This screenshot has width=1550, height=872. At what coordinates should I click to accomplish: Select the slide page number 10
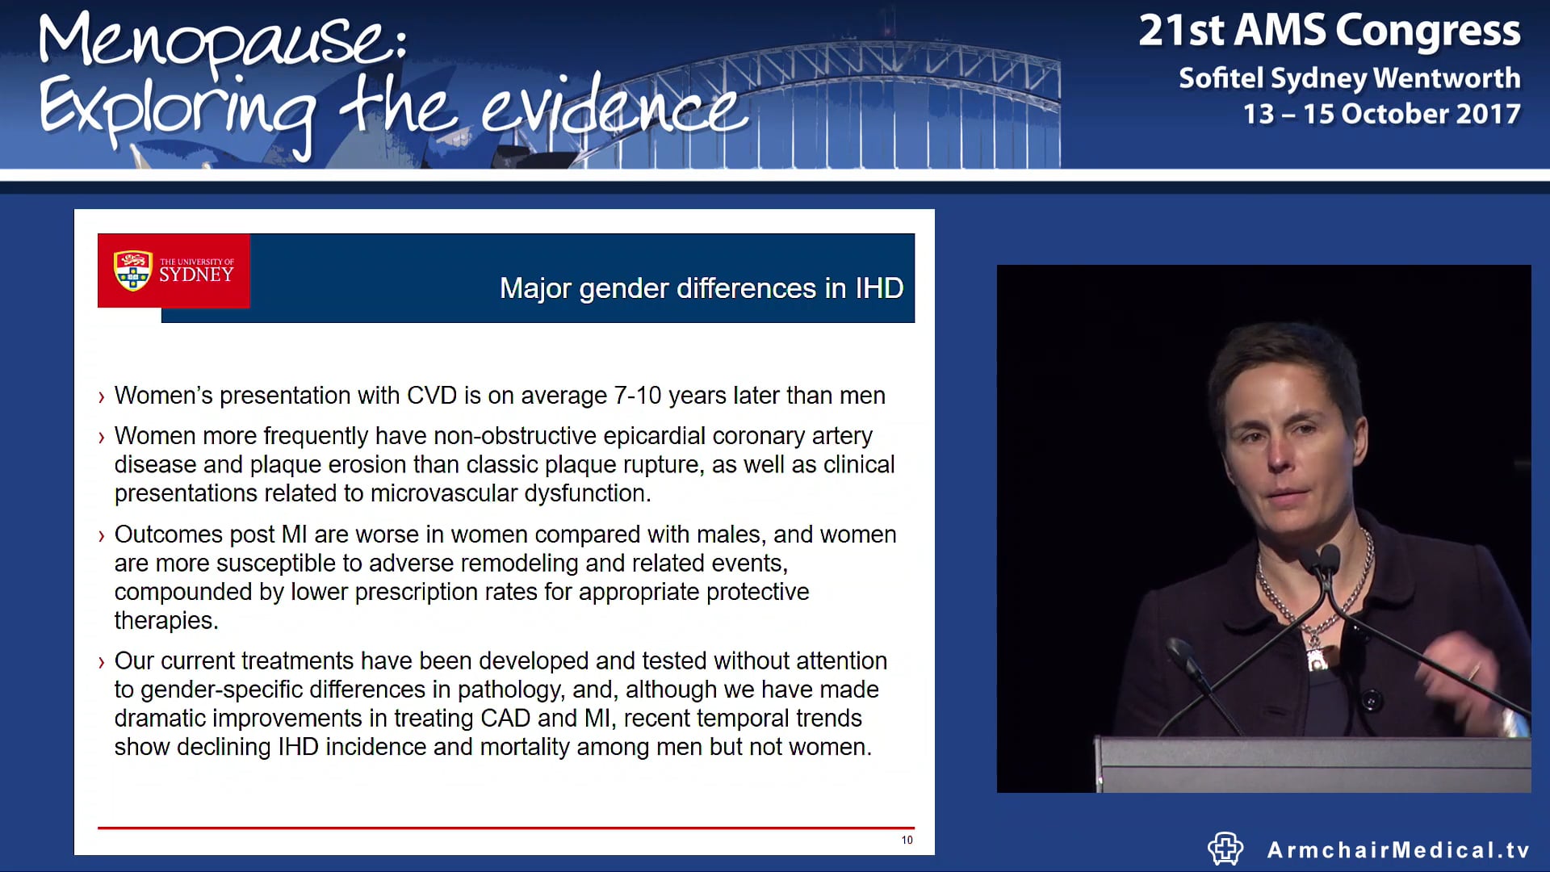point(906,839)
